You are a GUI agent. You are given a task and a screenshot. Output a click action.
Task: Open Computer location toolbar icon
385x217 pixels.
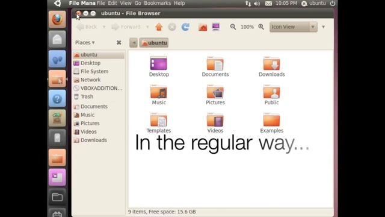[x=216, y=27]
